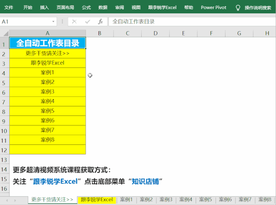The height and width of the screenshot is (205, 276).
Task: Open the 插入 ribbon tab
Action: pyautogui.click(x=44, y=7)
